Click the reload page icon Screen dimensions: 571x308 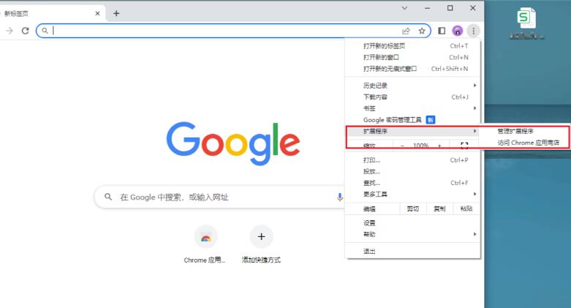click(25, 31)
